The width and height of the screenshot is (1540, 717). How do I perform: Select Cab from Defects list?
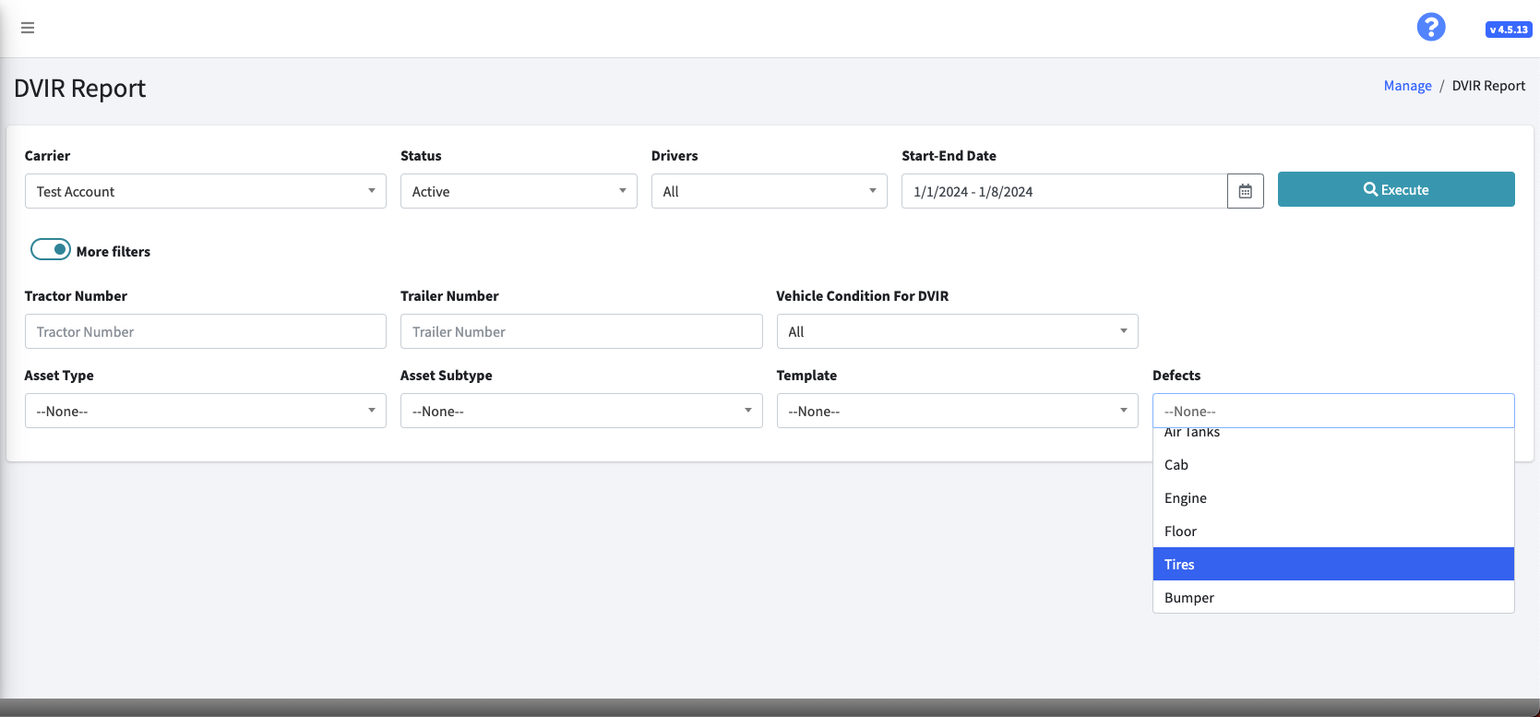tap(1333, 465)
